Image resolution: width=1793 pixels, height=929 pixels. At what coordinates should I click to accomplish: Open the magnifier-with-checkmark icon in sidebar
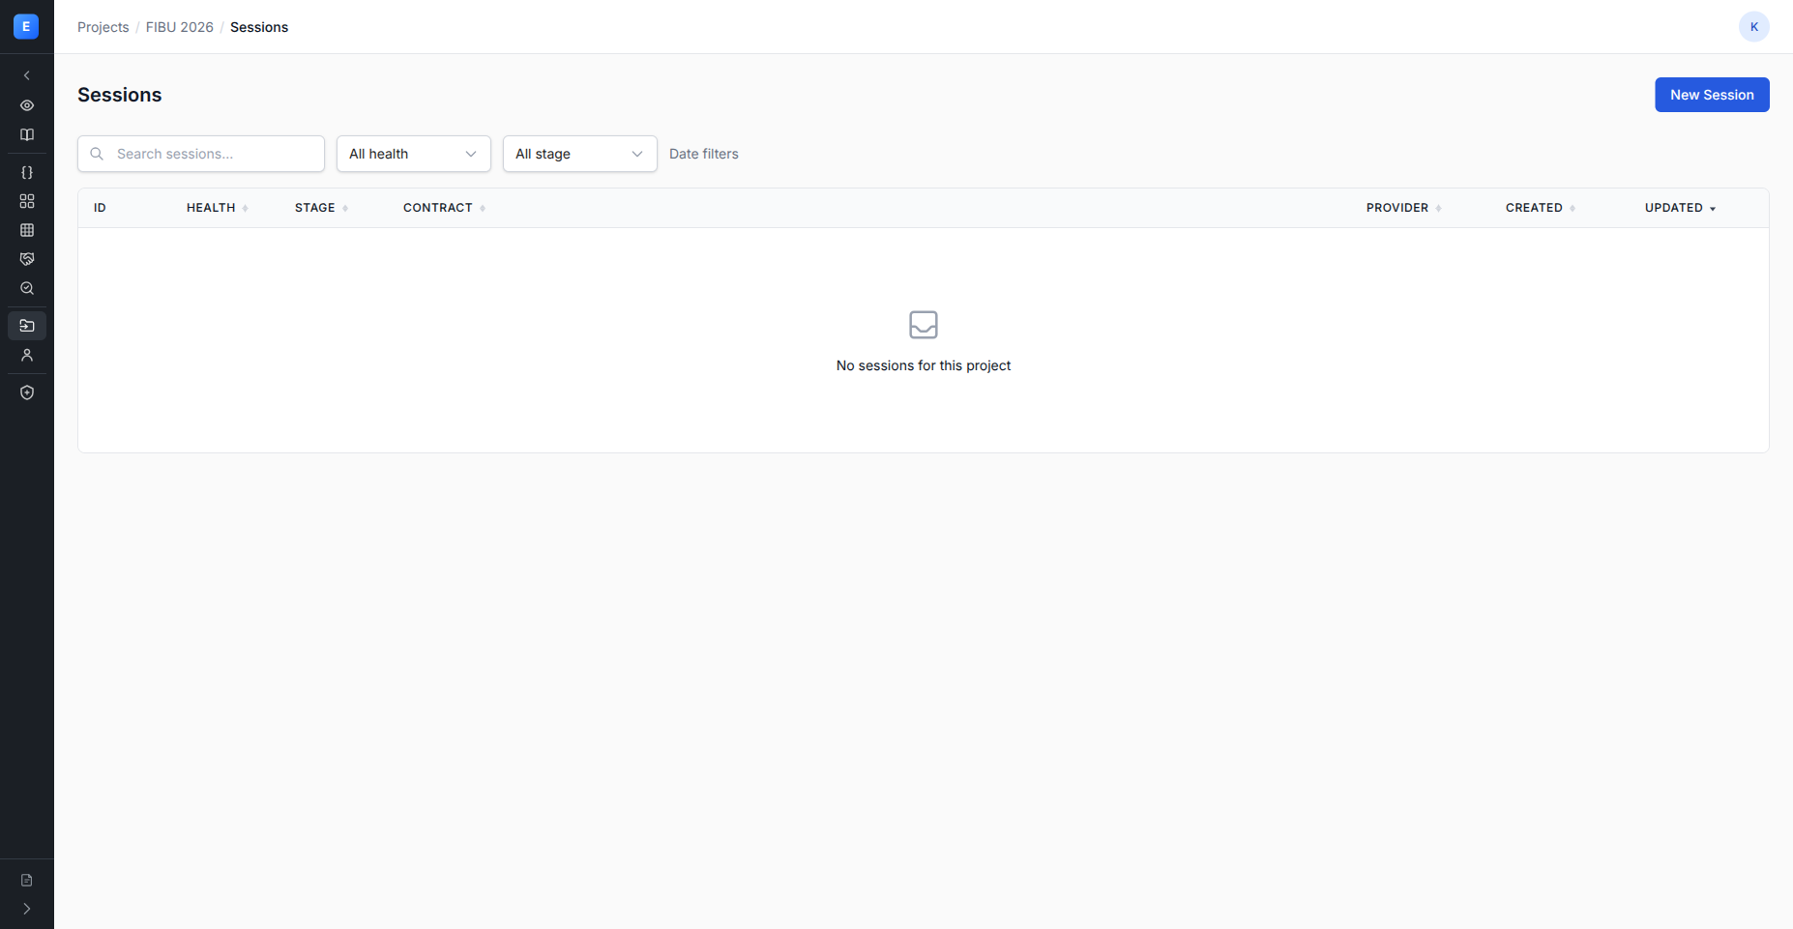[x=27, y=288]
